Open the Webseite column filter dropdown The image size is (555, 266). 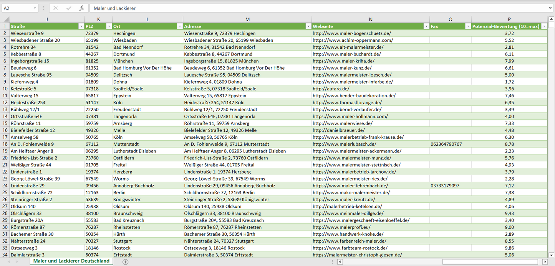tap(426, 26)
